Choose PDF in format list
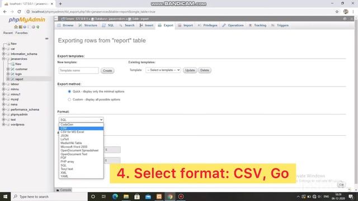Screen dimensions: 358x201 [81, 157]
